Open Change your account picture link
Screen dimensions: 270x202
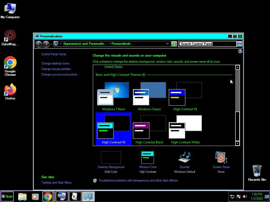coord(59,74)
